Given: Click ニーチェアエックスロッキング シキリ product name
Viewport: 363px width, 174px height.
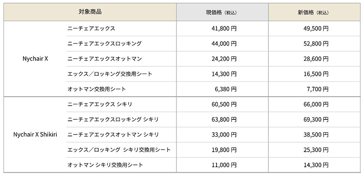Looking at the screenshot, I should click(x=113, y=119).
